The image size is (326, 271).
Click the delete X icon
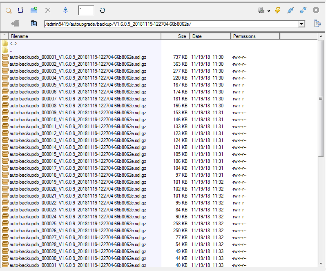click(x=48, y=10)
